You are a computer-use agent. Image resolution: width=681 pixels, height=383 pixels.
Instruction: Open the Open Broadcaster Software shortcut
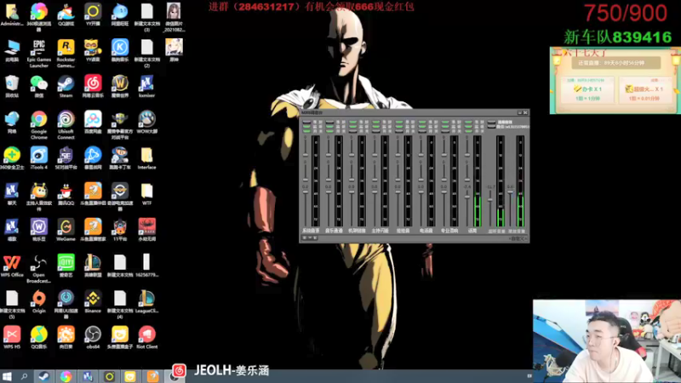(38, 269)
